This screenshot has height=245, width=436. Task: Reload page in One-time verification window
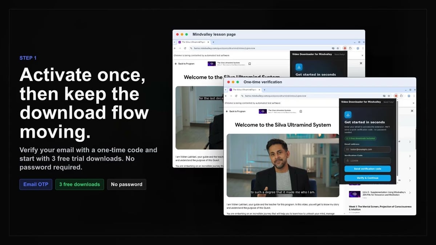point(236,96)
